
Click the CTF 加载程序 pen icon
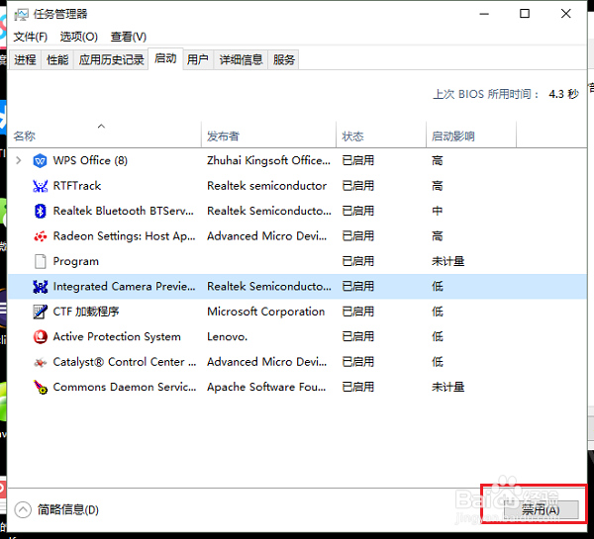point(40,312)
